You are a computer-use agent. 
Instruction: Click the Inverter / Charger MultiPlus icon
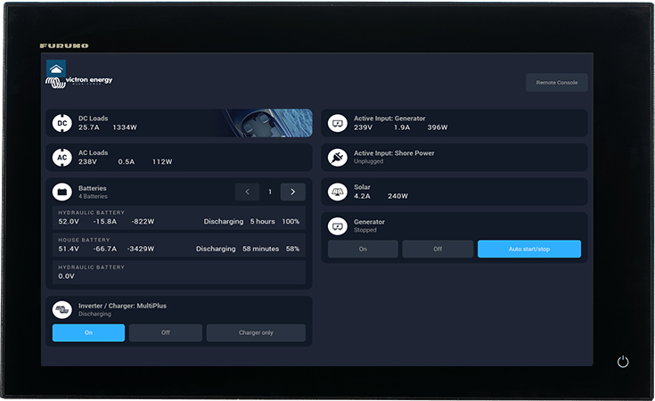pos(61,309)
